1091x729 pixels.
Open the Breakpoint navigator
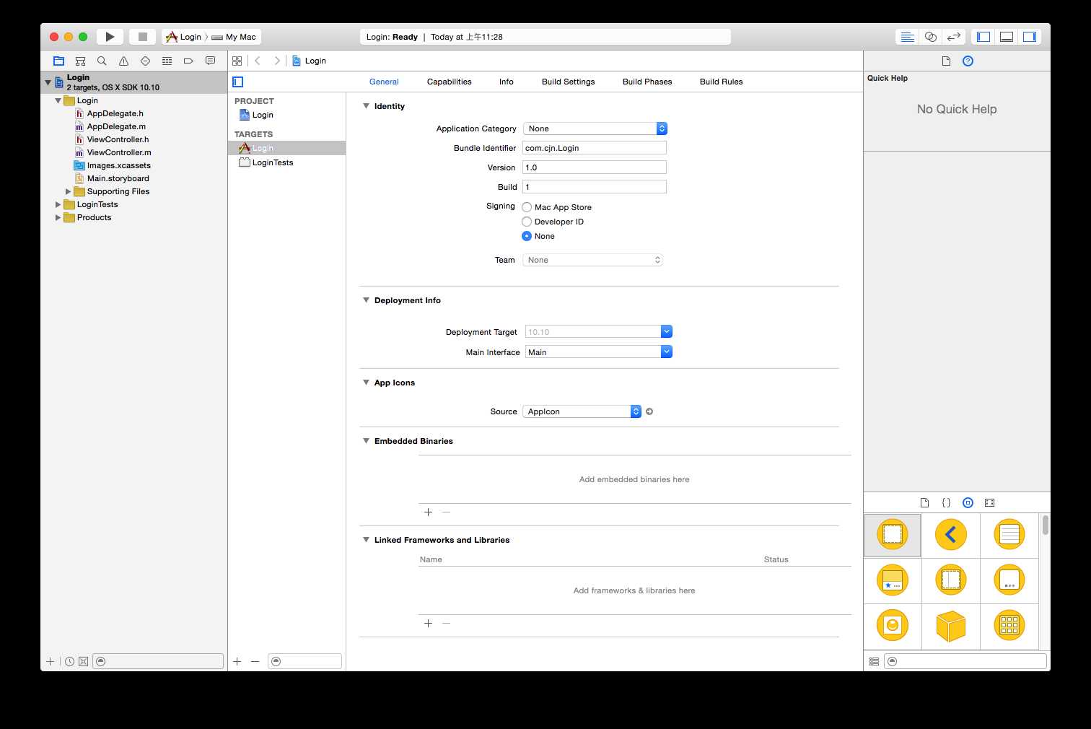coord(188,61)
